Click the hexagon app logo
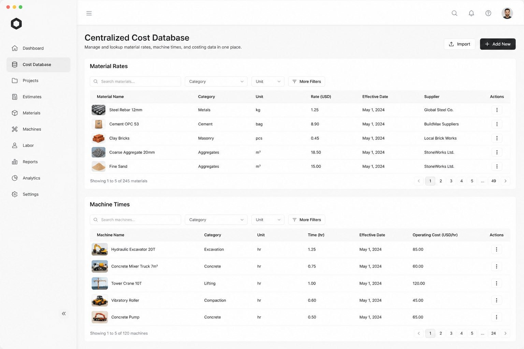The width and height of the screenshot is (524, 349). (x=16, y=24)
